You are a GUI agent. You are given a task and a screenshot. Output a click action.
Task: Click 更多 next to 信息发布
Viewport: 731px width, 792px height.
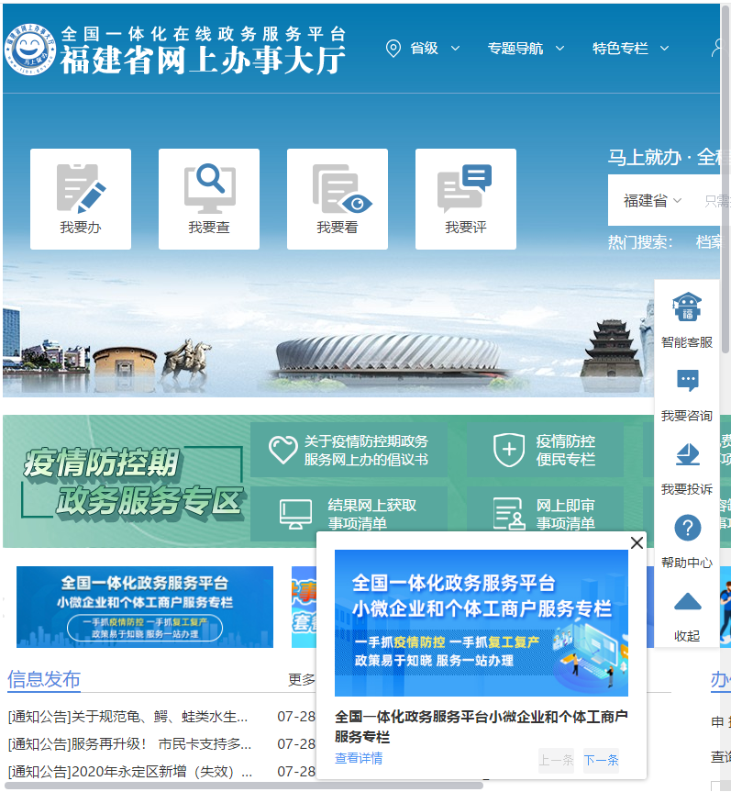coord(302,680)
